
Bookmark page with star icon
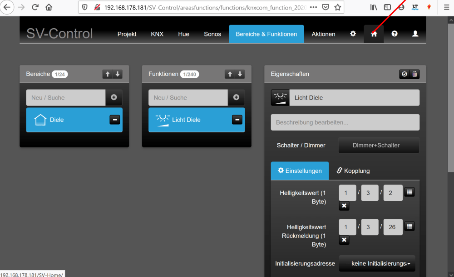pos(337,7)
